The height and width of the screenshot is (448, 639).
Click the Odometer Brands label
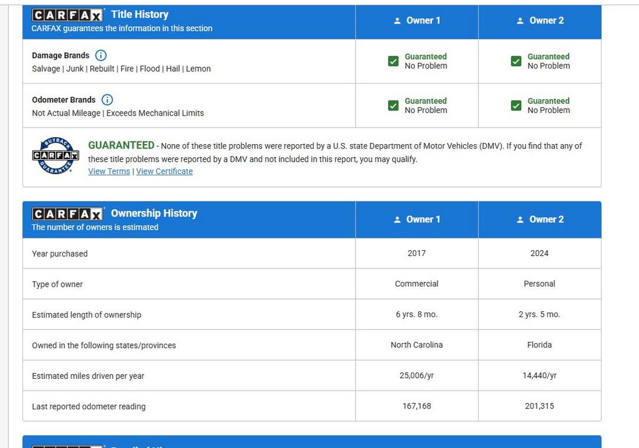[64, 100]
